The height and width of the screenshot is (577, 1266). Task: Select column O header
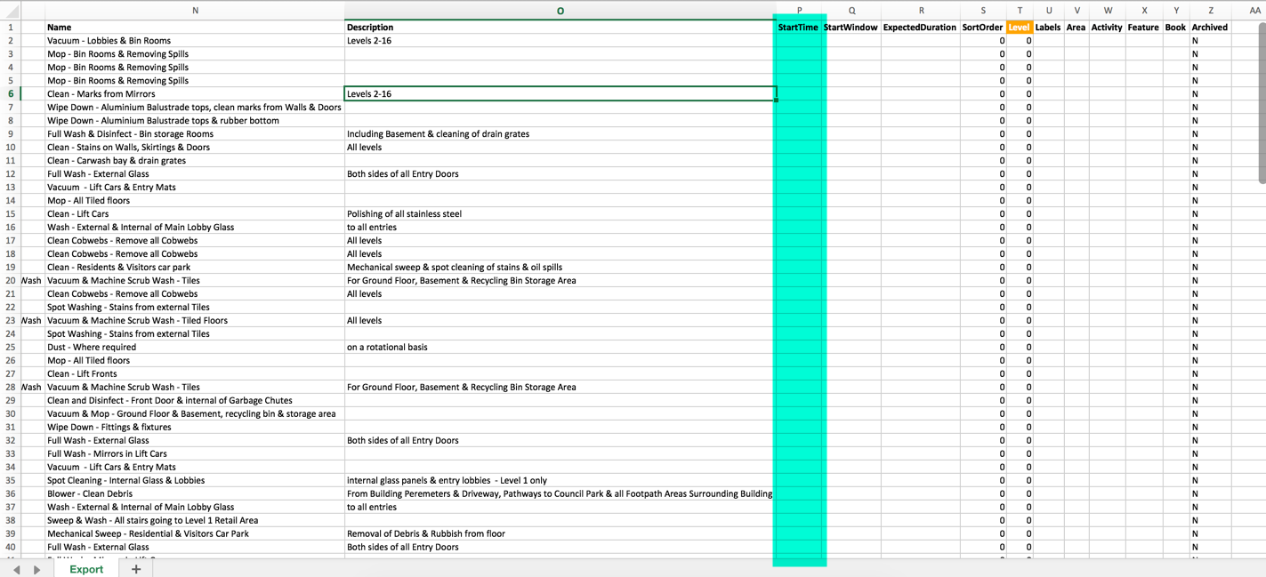point(560,11)
